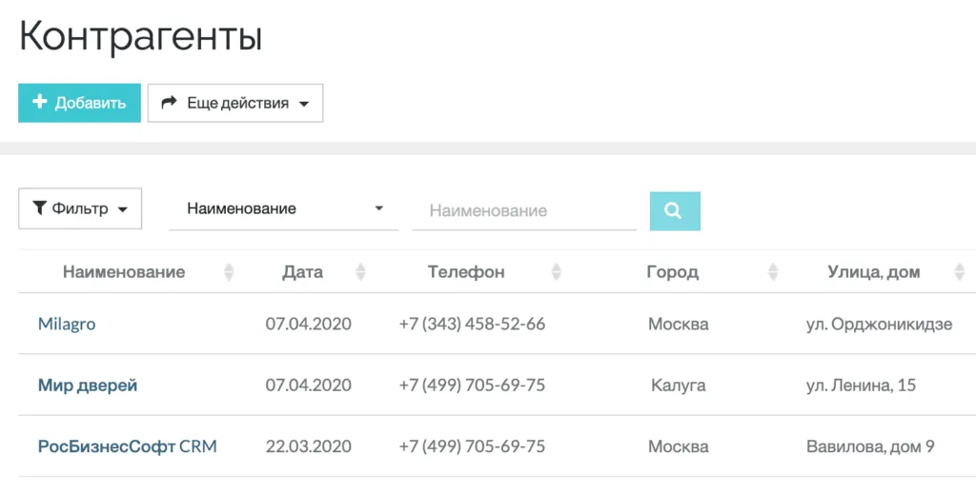Open the РосБизнесСофт CRM contractor link
The height and width of the screenshot is (494, 976).
[x=127, y=446]
